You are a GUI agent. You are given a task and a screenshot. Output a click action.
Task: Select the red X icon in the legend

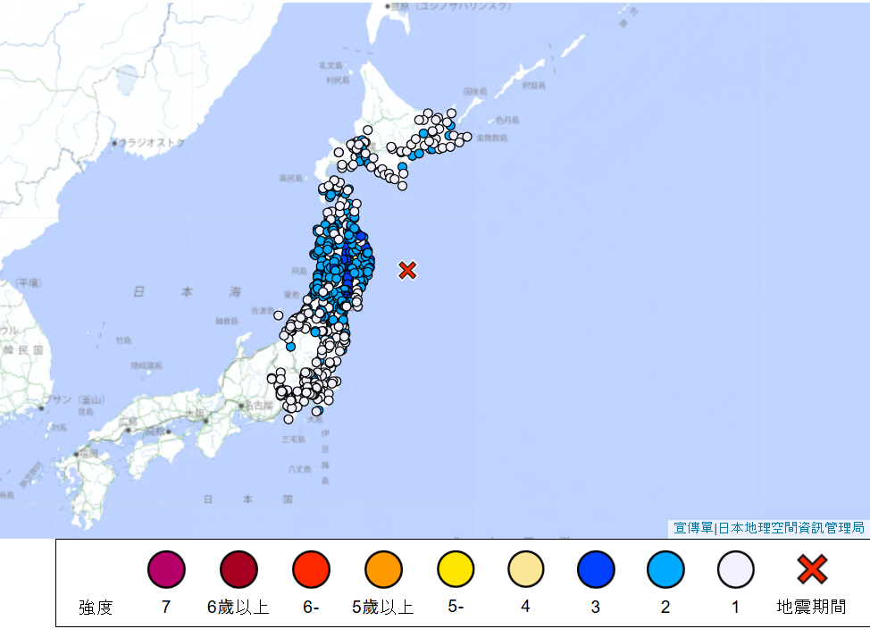tap(811, 569)
